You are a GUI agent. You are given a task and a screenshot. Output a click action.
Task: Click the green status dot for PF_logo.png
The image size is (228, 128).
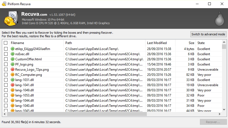pyautogui.click(x=12, y=64)
